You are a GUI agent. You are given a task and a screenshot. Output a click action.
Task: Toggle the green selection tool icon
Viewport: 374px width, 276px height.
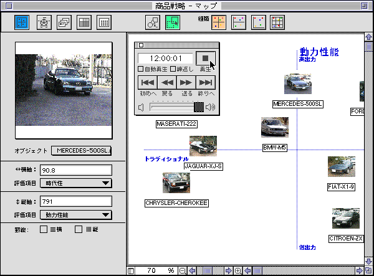point(173,22)
